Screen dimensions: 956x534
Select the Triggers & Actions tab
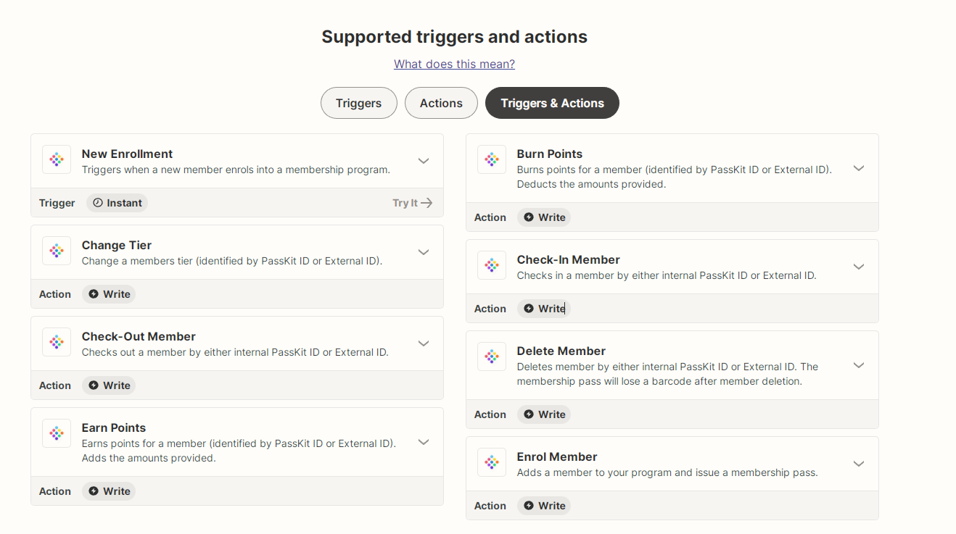pos(552,103)
